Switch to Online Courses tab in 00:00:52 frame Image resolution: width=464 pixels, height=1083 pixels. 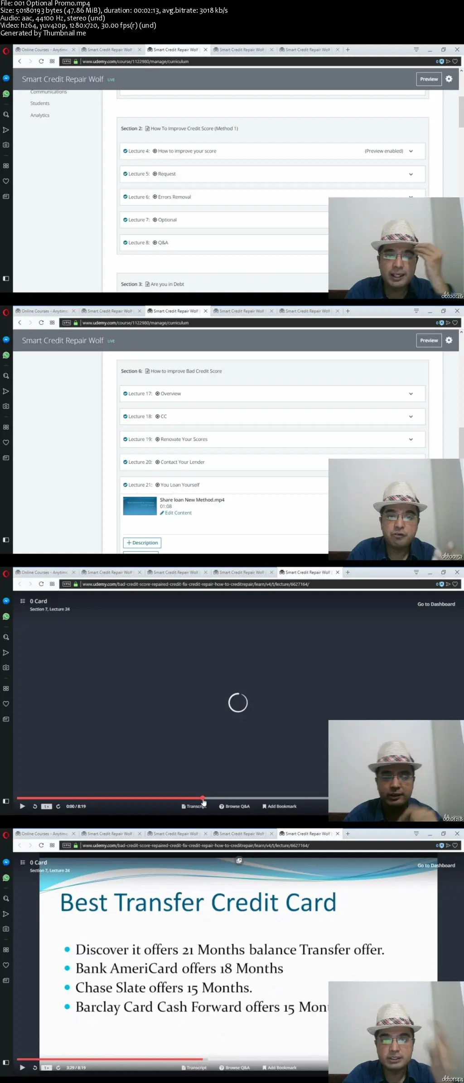pyautogui.click(x=44, y=311)
